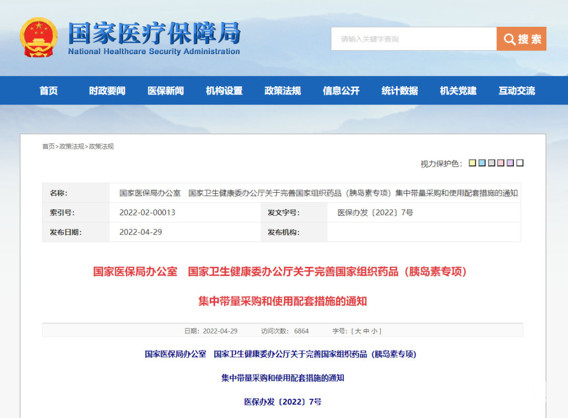Click the red heading line 集中带量采购和使用配套措施的通知

pos(282,301)
